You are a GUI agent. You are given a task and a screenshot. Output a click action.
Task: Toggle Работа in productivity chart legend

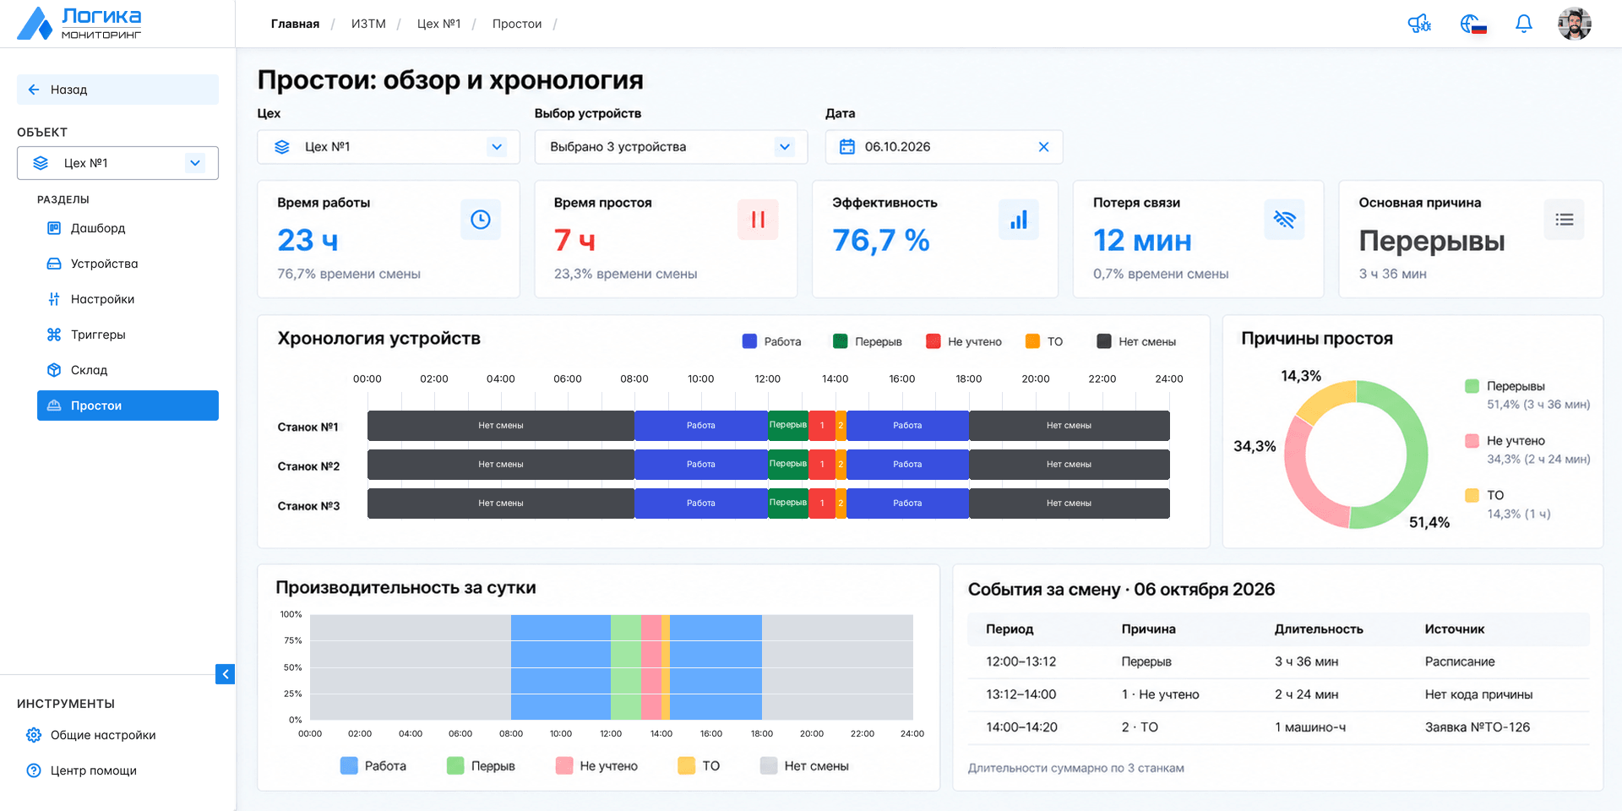point(373,766)
